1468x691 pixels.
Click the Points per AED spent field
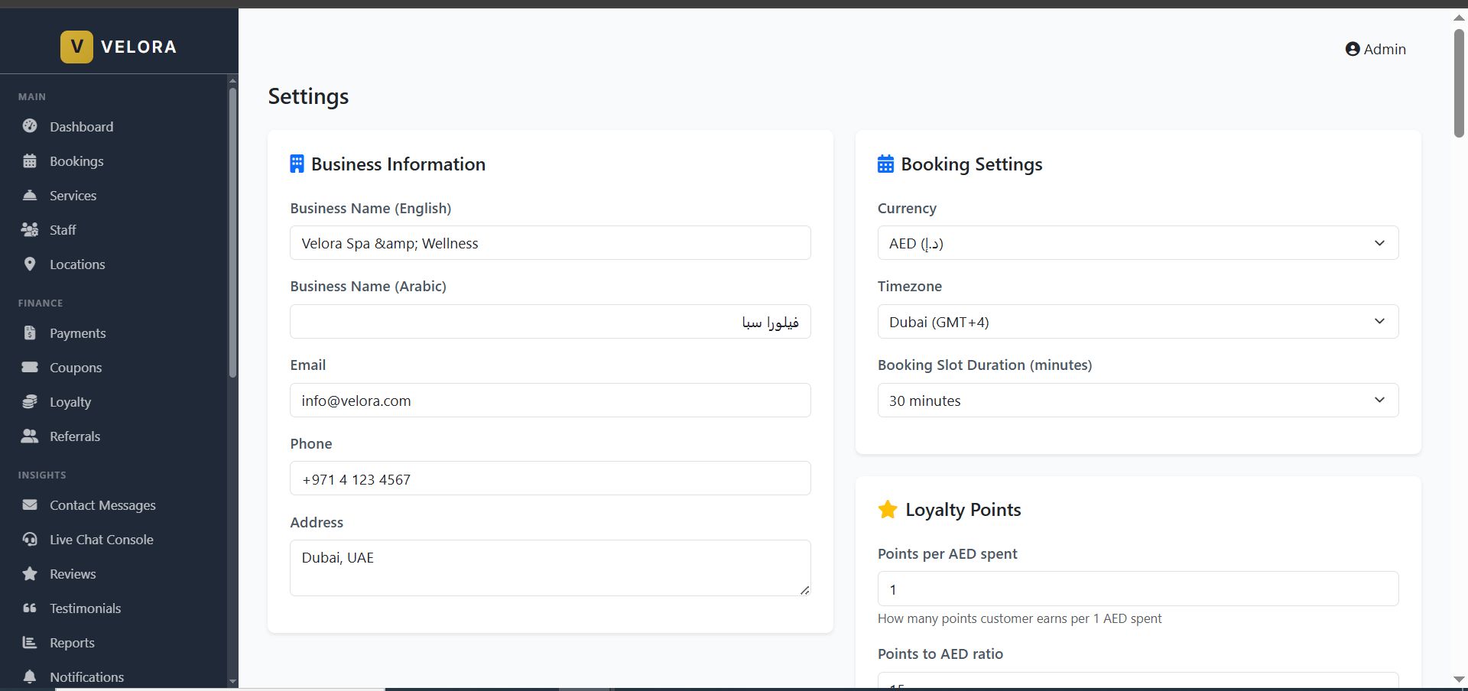coord(1137,589)
